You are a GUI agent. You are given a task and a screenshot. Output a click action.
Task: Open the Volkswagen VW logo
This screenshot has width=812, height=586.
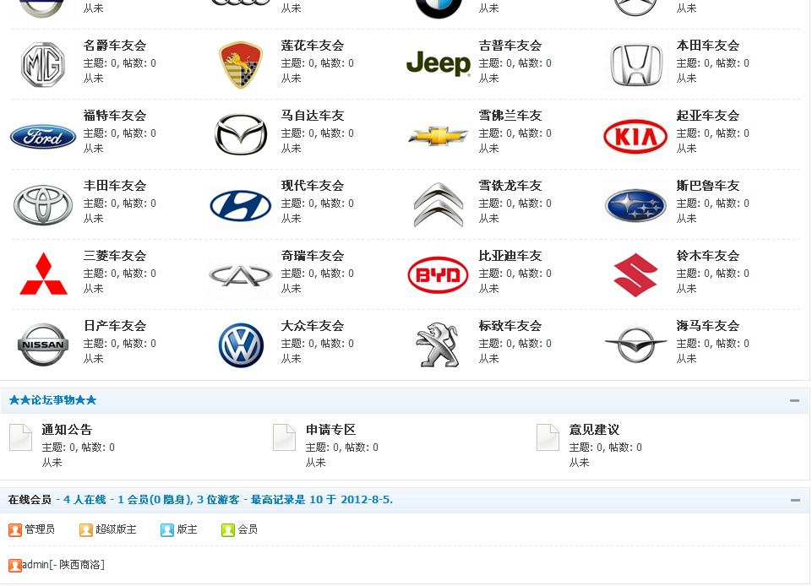click(x=241, y=345)
